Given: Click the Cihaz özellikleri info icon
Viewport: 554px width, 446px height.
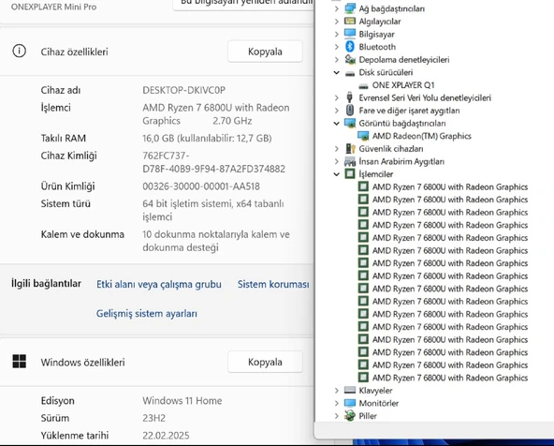Looking at the screenshot, I should [19, 52].
